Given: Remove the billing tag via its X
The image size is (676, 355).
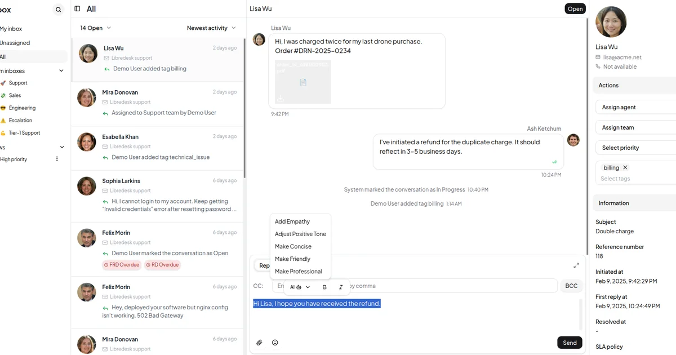Looking at the screenshot, I should click(x=625, y=167).
